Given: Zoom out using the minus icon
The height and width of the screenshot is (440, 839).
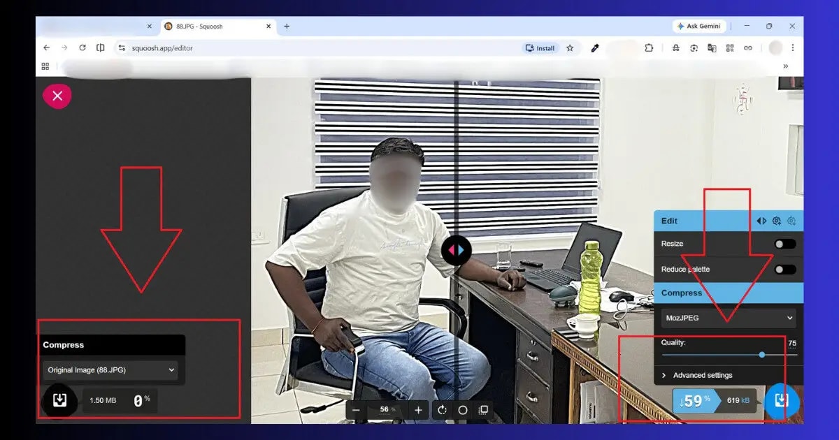Looking at the screenshot, I should coord(356,410).
